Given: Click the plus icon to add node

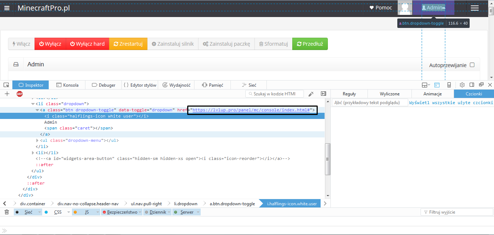Looking at the screenshot, I should pyautogui.click(x=7, y=94).
